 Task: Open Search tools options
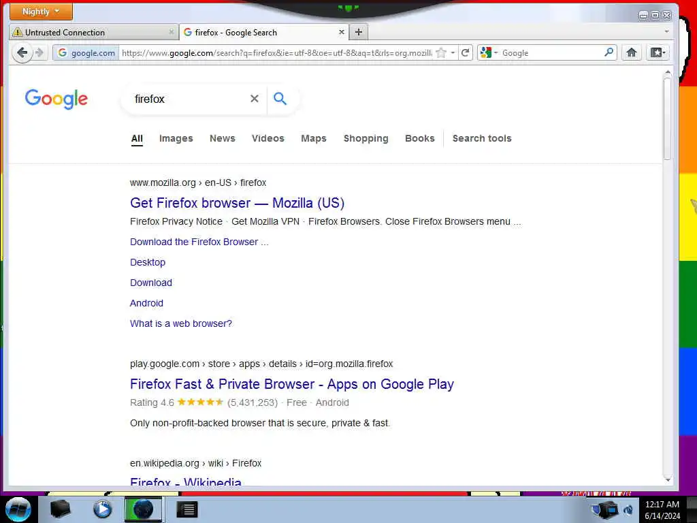point(482,138)
